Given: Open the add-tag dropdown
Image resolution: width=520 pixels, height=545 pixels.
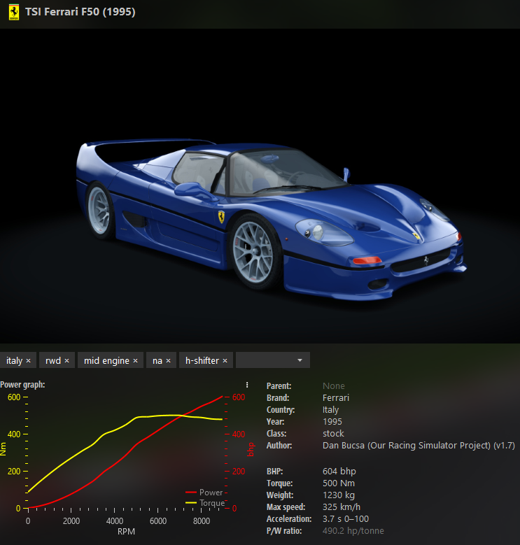Looking at the screenshot, I should [x=273, y=360].
